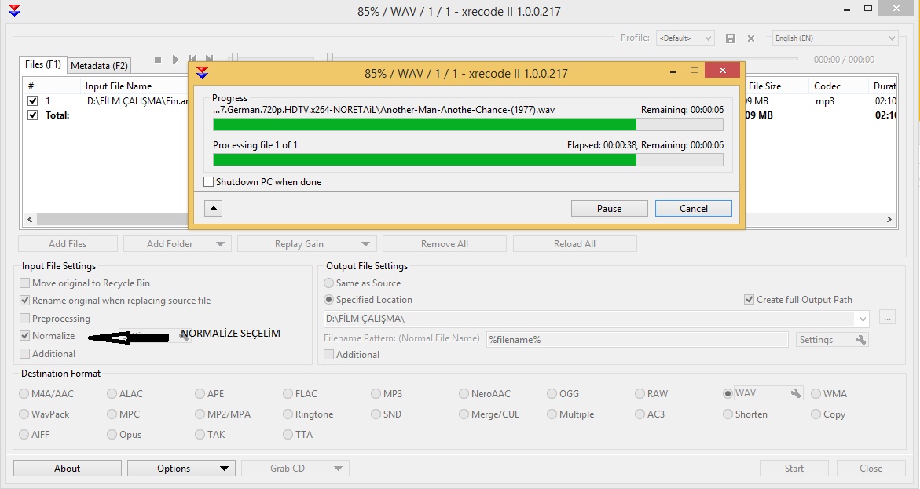Open WAV format settings wrench icon
The image size is (920, 489).
pos(796,392)
